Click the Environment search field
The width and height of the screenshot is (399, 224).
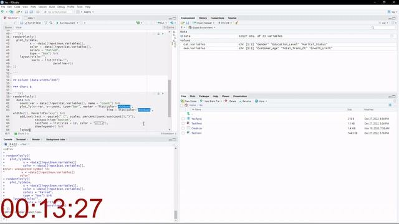(x=383, y=27)
